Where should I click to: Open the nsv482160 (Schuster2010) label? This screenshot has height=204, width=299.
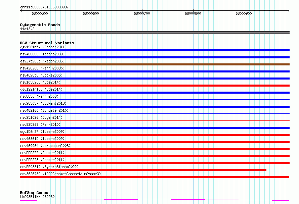click(x=44, y=110)
